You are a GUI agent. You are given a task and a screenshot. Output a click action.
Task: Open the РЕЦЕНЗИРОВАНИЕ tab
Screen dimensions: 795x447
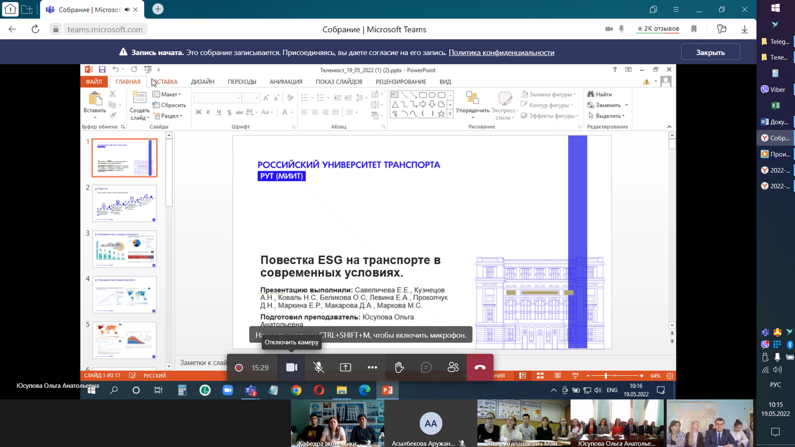[401, 81]
